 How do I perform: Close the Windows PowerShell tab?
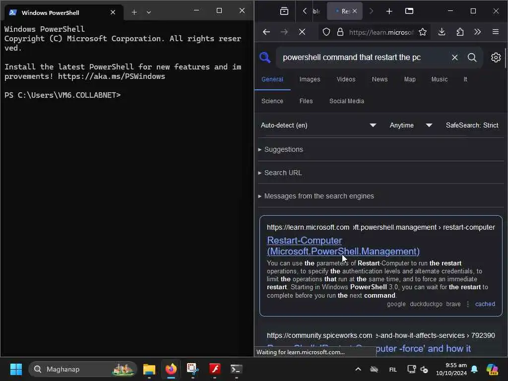point(113,12)
